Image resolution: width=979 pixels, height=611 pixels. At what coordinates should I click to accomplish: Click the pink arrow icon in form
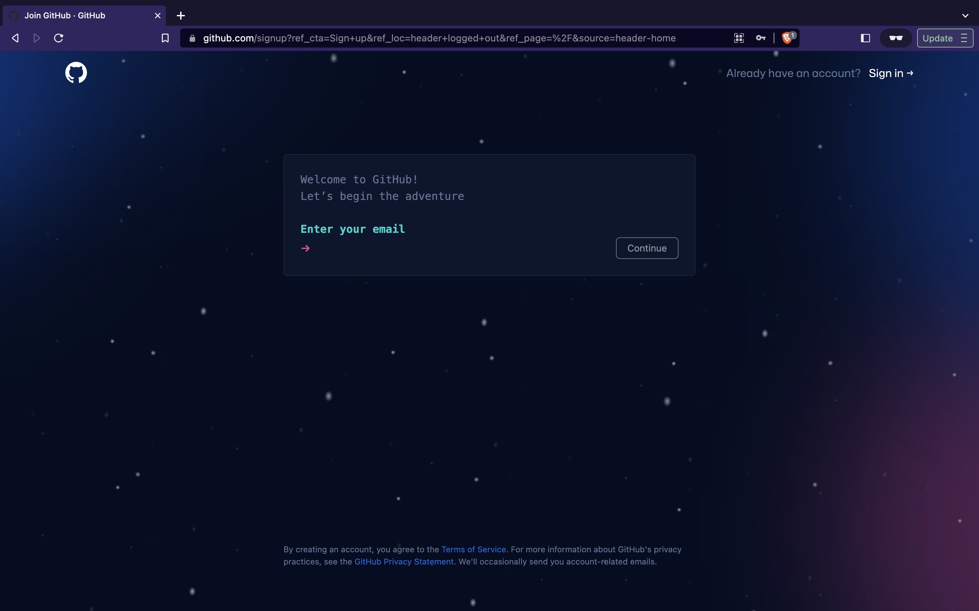[x=305, y=247]
